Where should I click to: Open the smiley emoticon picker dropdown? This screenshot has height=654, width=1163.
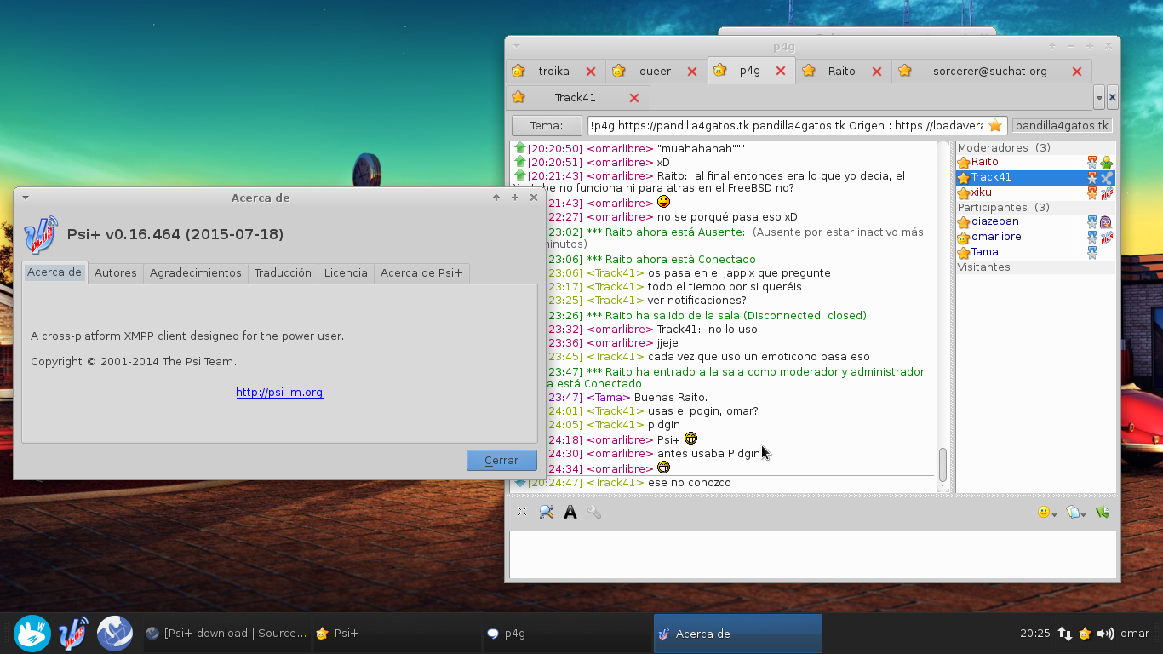(1047, 513)
